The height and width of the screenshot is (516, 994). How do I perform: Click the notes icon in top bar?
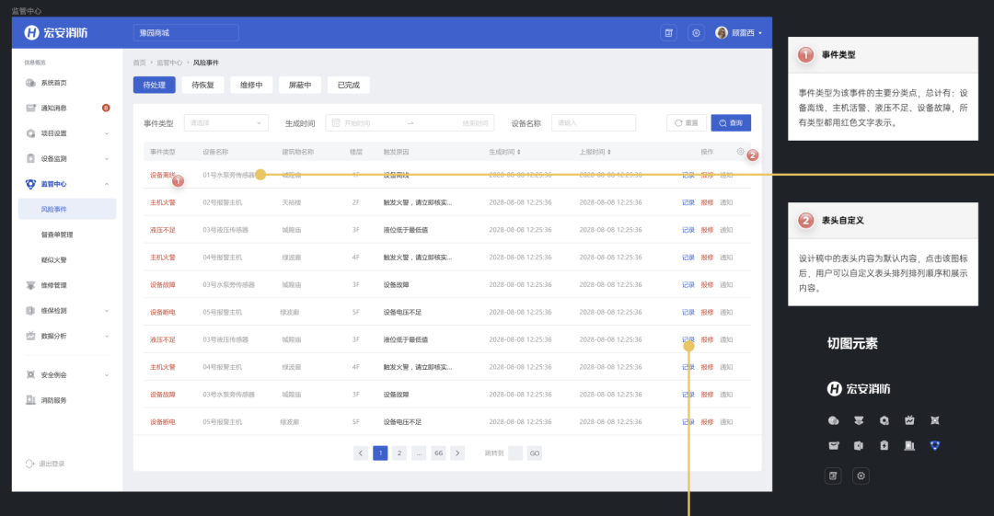[669, 33]
